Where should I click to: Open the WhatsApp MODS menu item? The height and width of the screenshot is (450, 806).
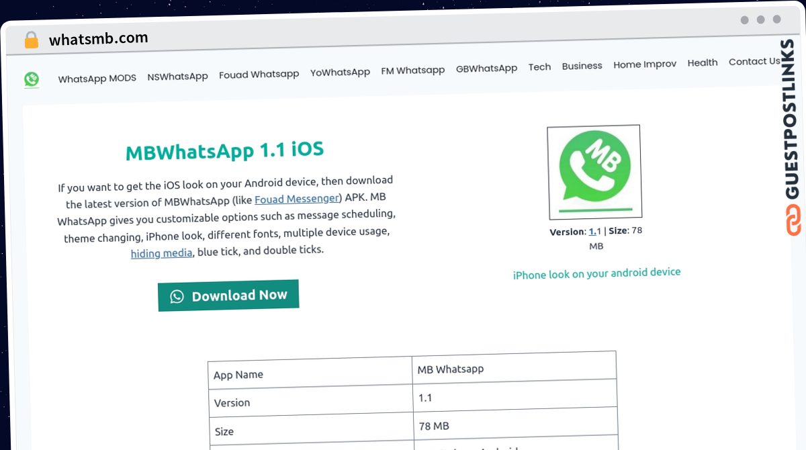point(97,78)
